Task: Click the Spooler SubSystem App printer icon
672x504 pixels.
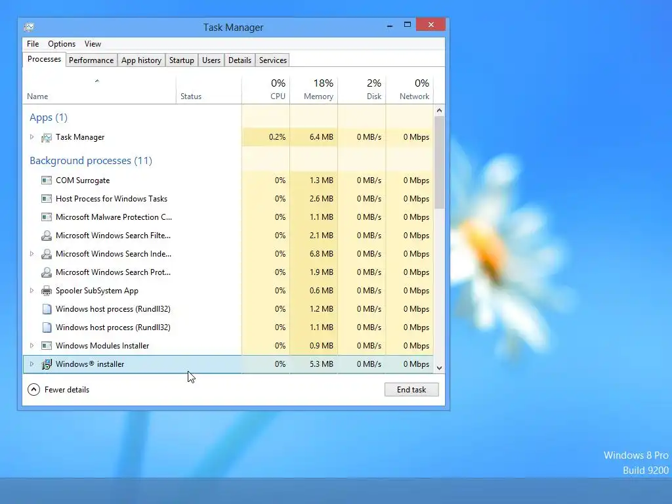Action: 47,291
